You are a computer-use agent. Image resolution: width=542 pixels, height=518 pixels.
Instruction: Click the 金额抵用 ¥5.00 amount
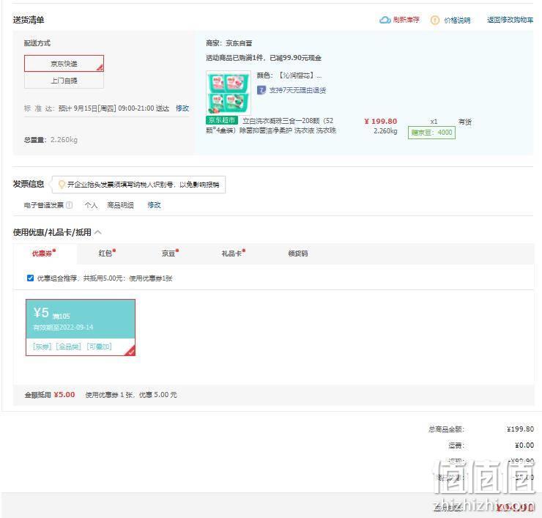point(64,395)
